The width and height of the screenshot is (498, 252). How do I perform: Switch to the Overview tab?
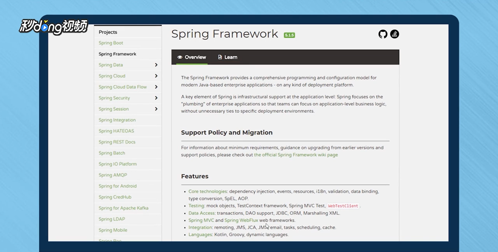pos(192,57)
